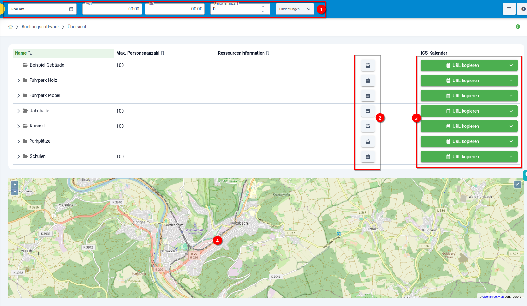The height and width of the screenshot is (306, 527).
Task: Sort table by Ressourceninformation column
Action: tap(268, 53)
